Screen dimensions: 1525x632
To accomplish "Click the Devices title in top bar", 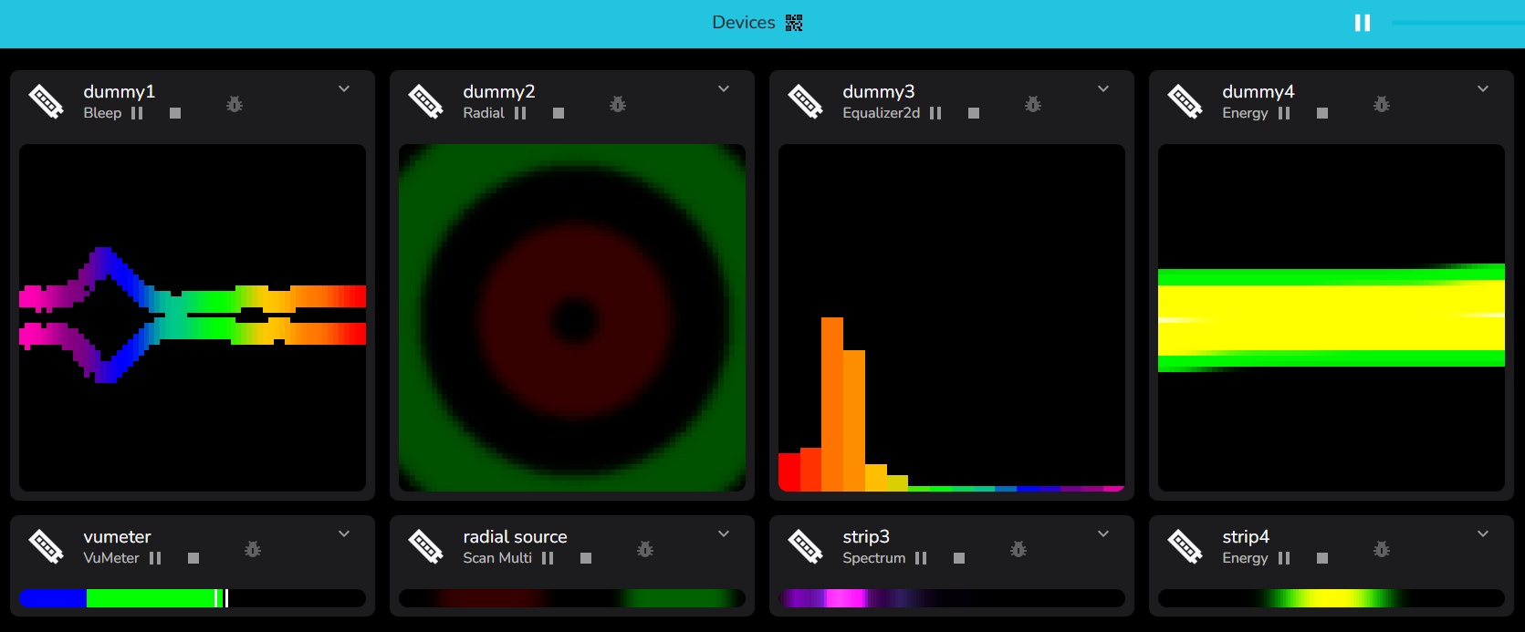I will (x=743, y=23).
